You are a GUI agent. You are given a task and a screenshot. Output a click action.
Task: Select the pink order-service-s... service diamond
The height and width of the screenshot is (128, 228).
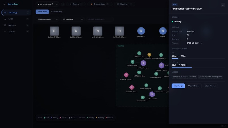coord(126,75)
